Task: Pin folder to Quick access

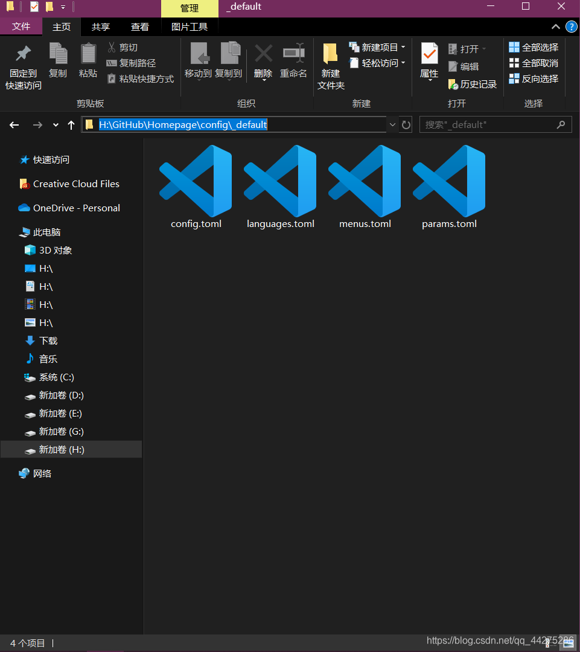Action: pyautogui.click(x=24, y=67)
